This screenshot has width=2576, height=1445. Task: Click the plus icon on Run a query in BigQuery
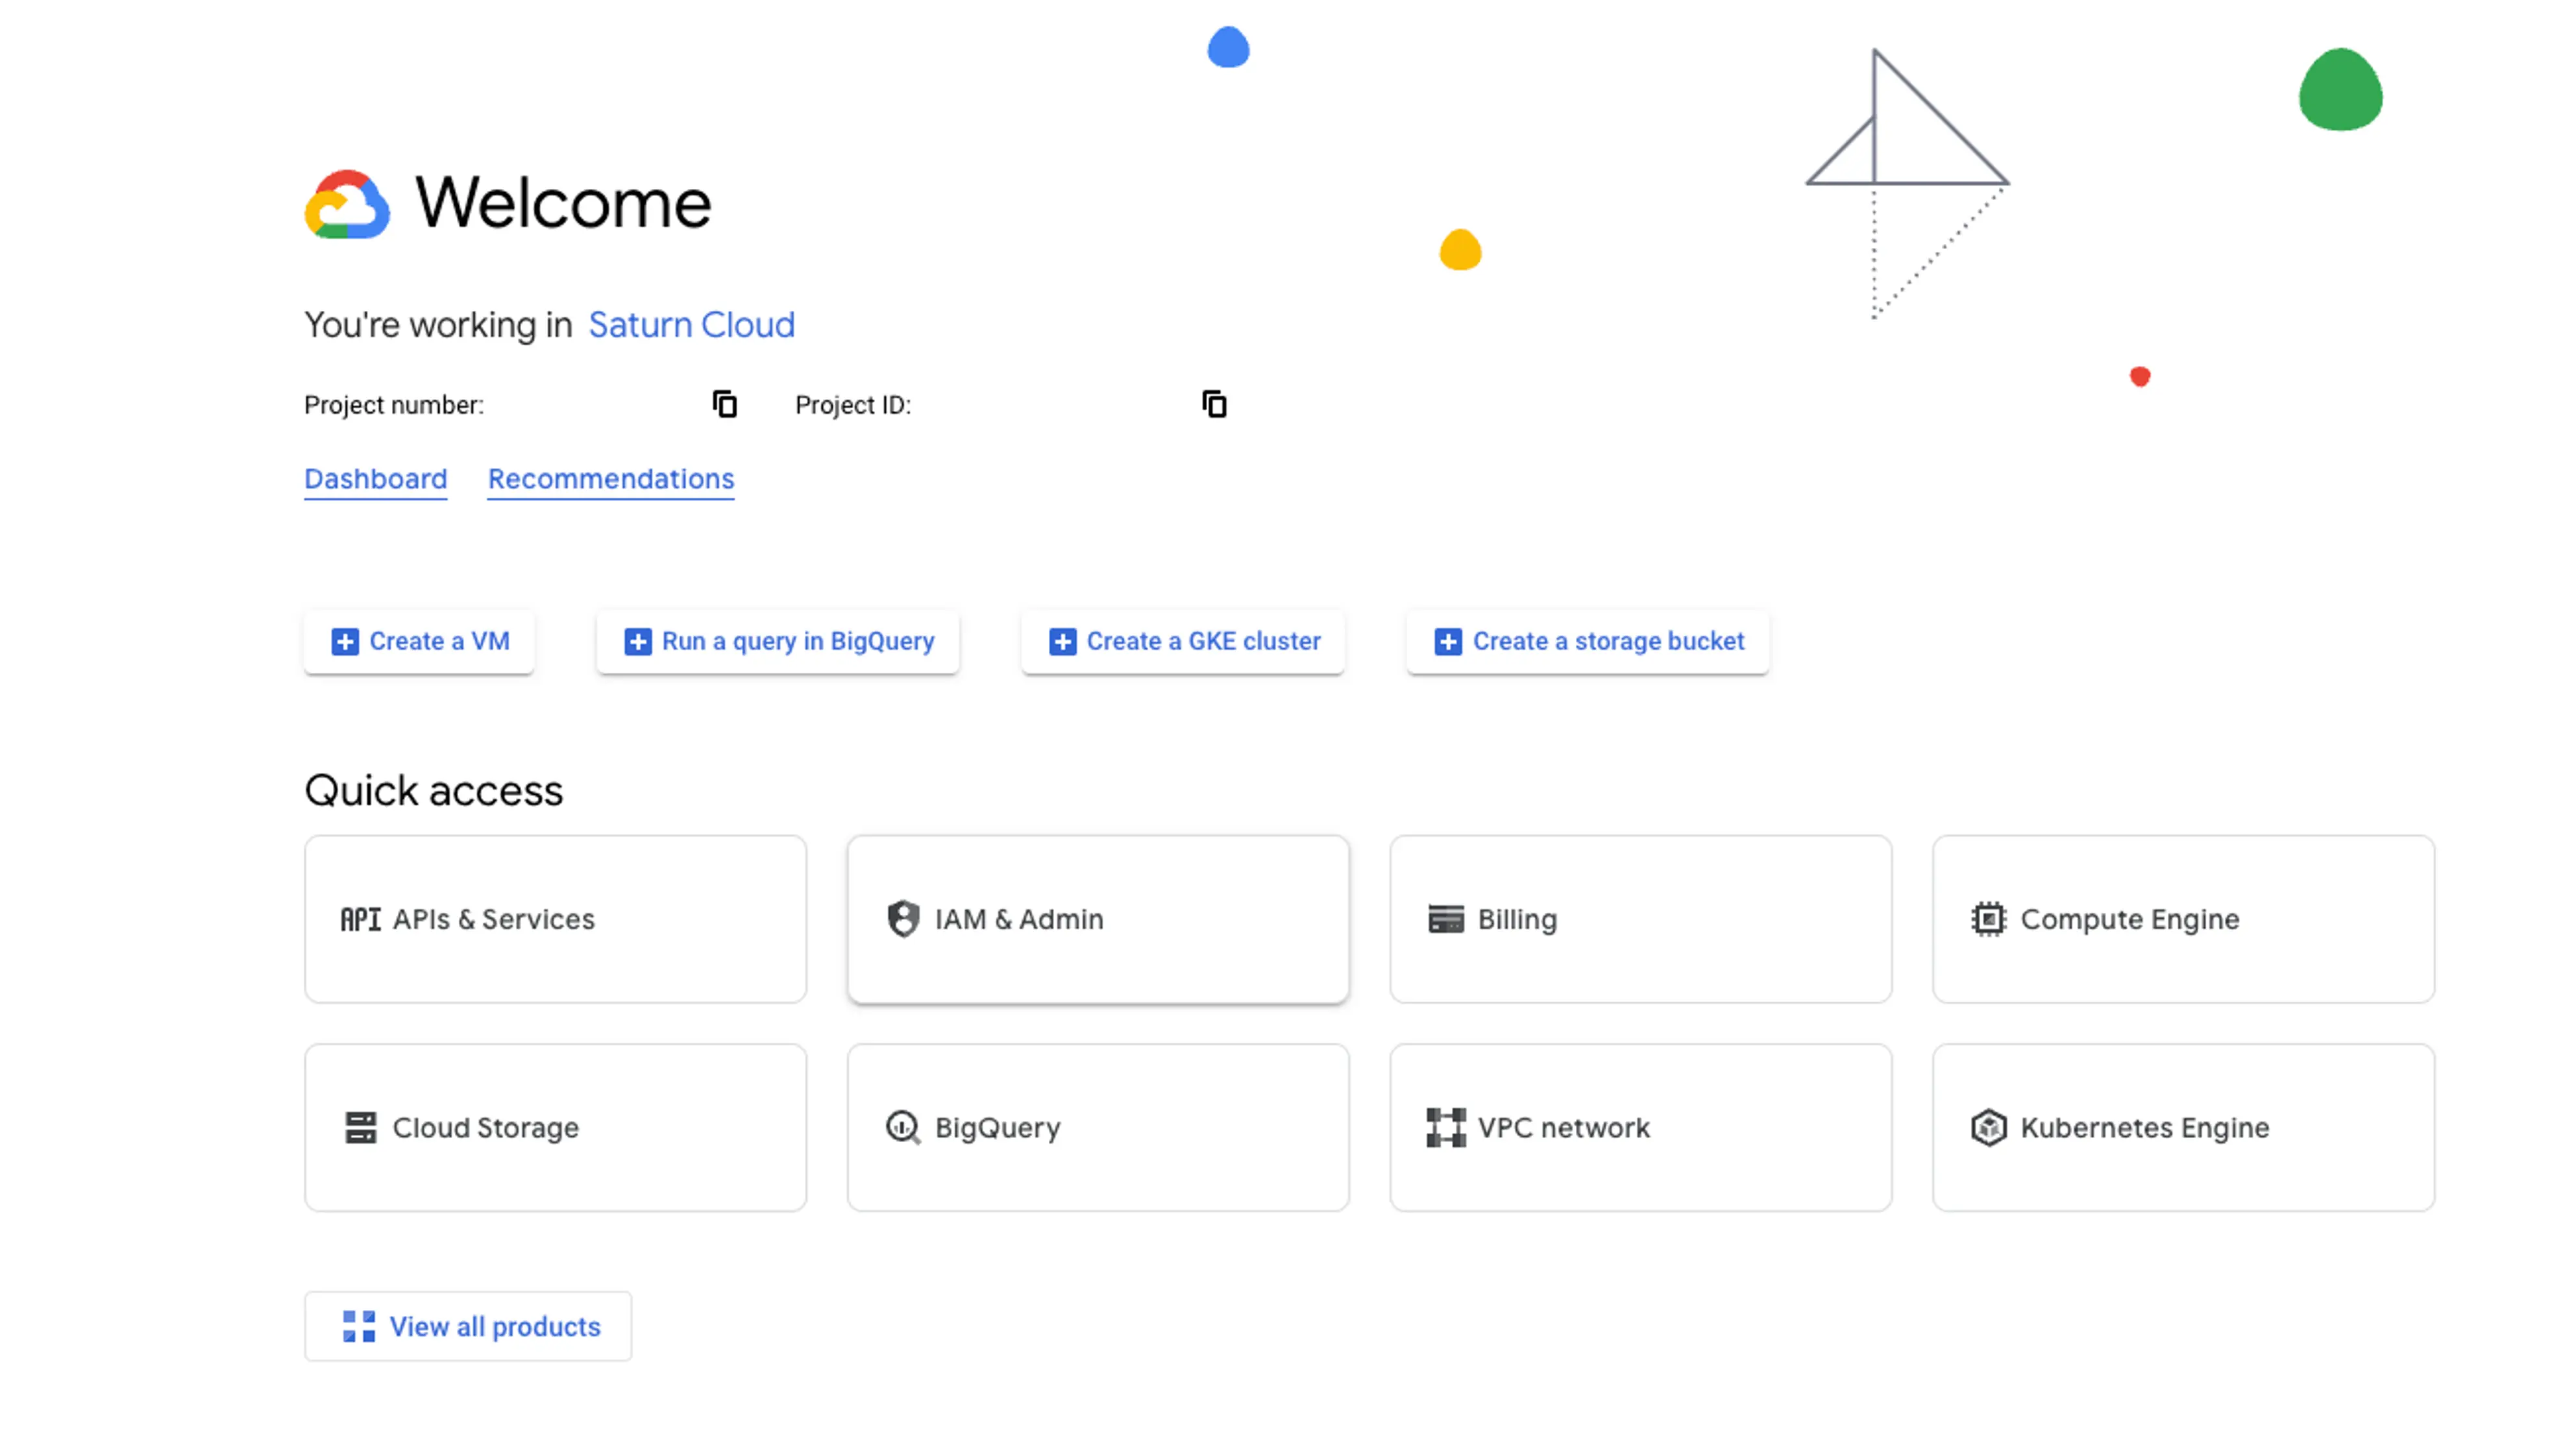tap(638, 642)
